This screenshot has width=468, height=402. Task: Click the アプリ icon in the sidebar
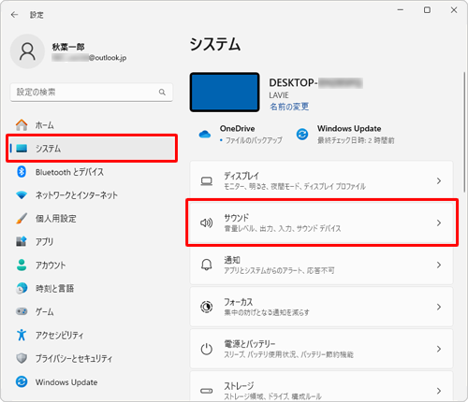[22, 241]
